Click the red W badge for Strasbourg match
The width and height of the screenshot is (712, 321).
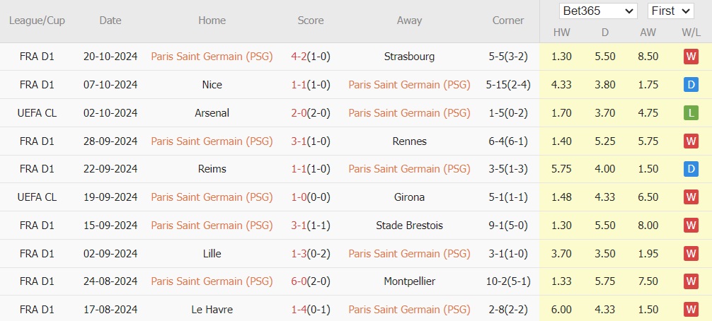691,57
